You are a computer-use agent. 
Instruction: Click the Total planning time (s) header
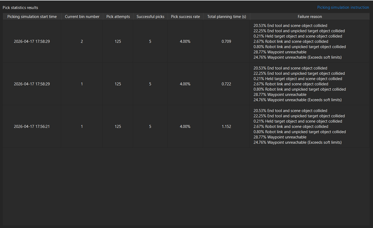(x=226, y=16)
